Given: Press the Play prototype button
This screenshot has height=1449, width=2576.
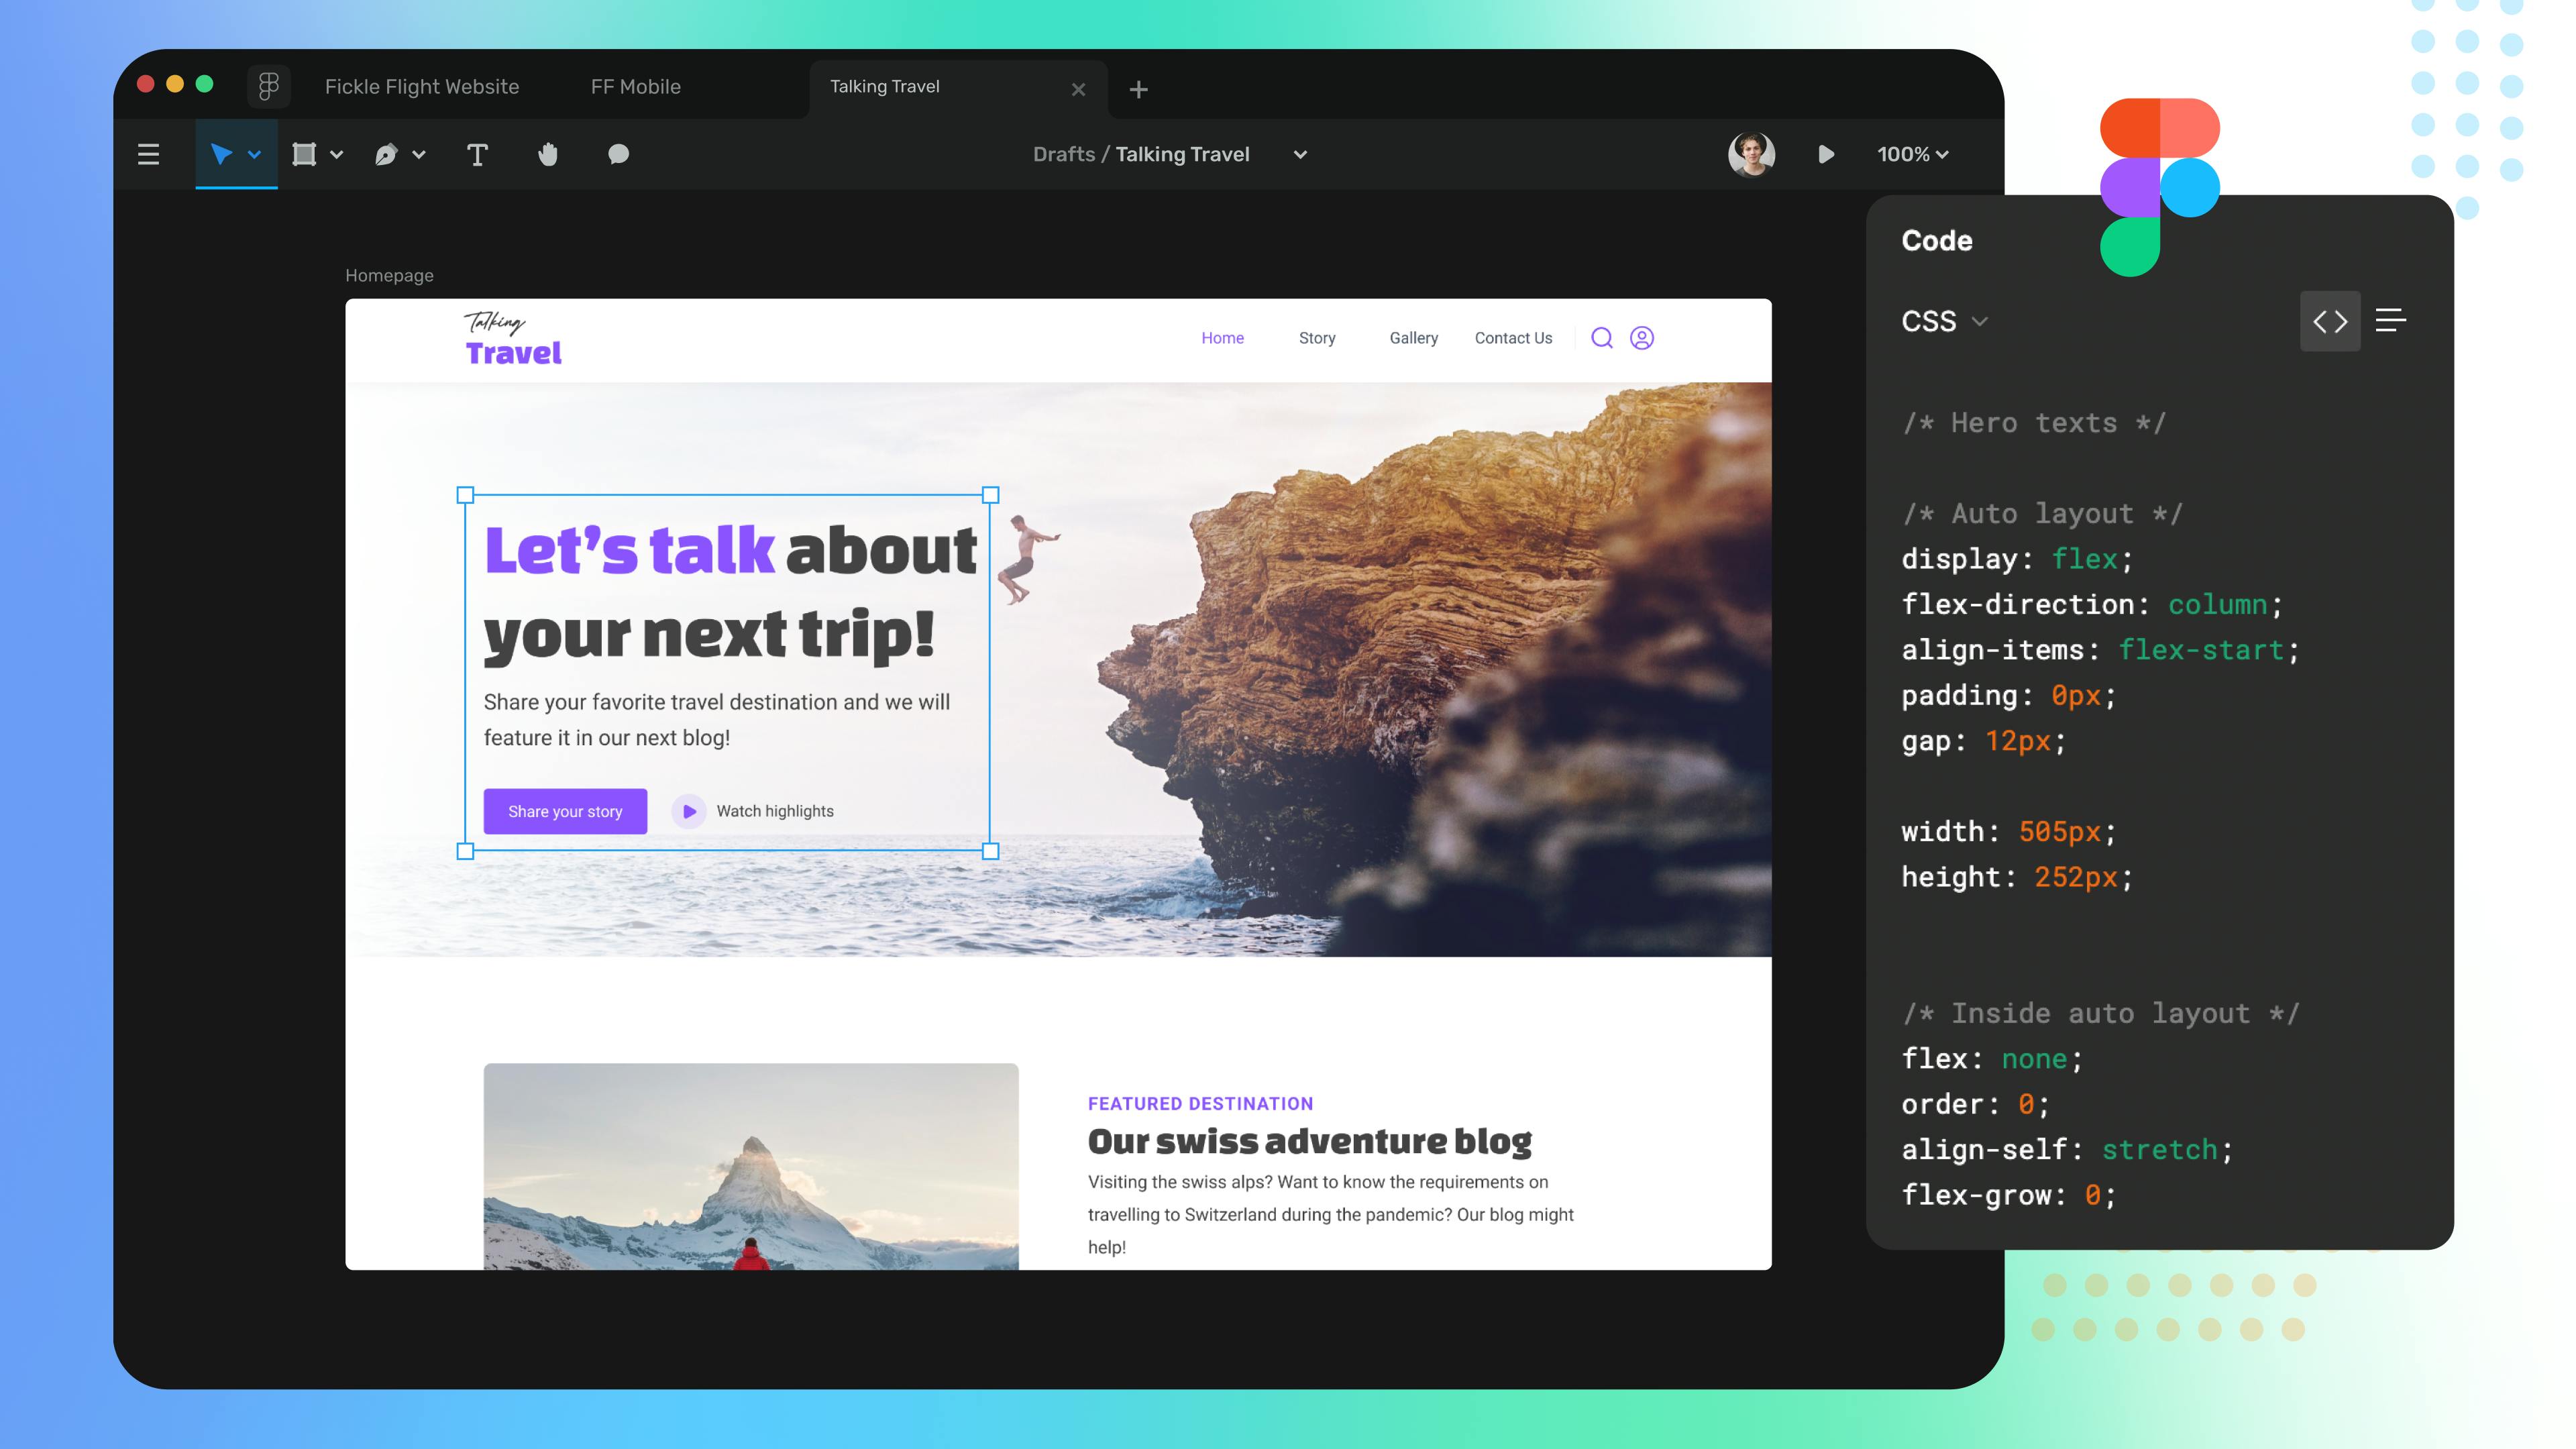Looking at the screenshot, I should 1826,154.
